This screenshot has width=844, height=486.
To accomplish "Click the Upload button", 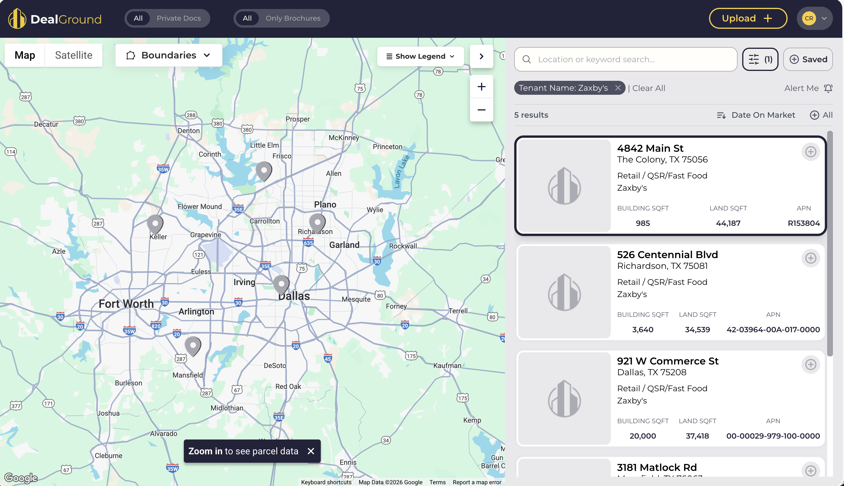I will (x=747, y=18).
